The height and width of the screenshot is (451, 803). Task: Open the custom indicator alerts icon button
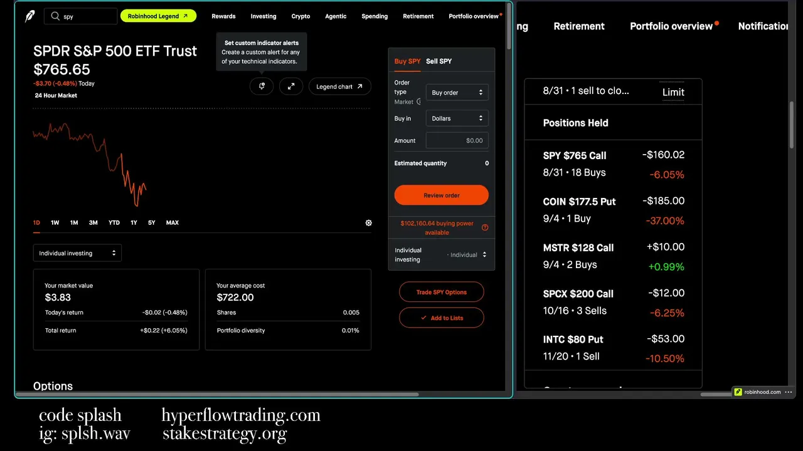click(x=262, y=86)
